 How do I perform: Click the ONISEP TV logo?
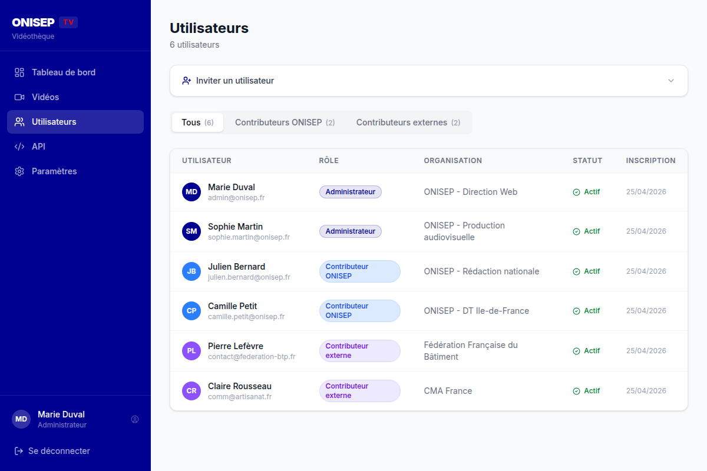point(45,22)
